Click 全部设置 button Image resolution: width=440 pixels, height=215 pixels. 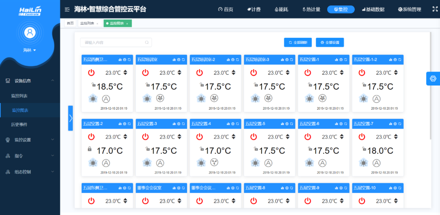(x=330, y=42)
